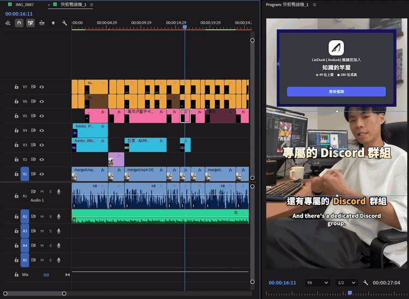Viewport: 409px width, 299px height.
Task: Toggle A2 track targeting button
Action: coord(25,216)
